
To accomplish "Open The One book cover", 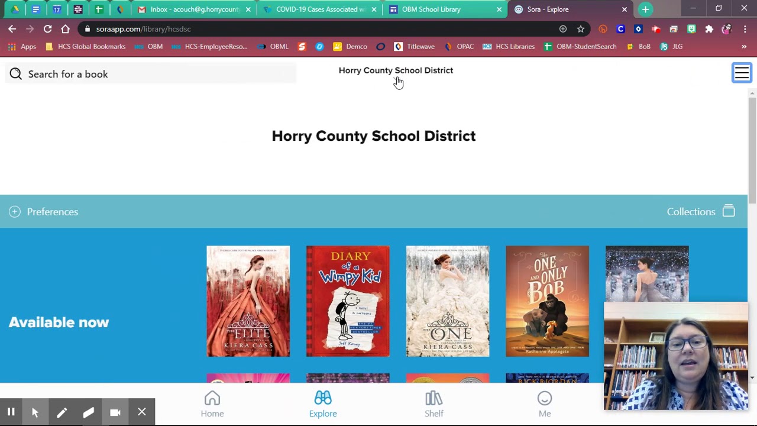I will pos(448,301).
